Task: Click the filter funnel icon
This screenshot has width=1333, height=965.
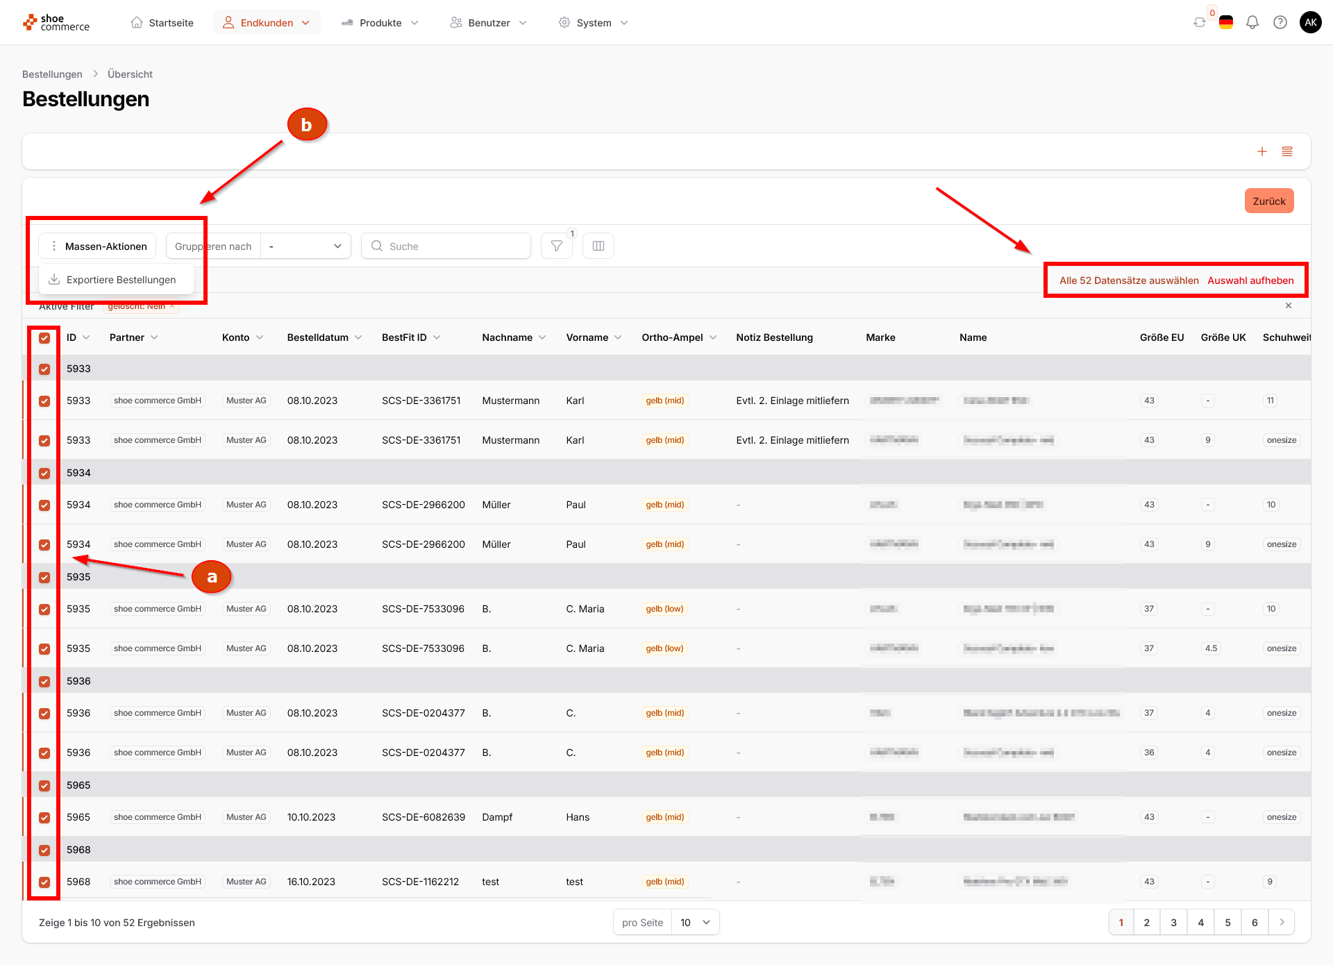Action: 556,246
